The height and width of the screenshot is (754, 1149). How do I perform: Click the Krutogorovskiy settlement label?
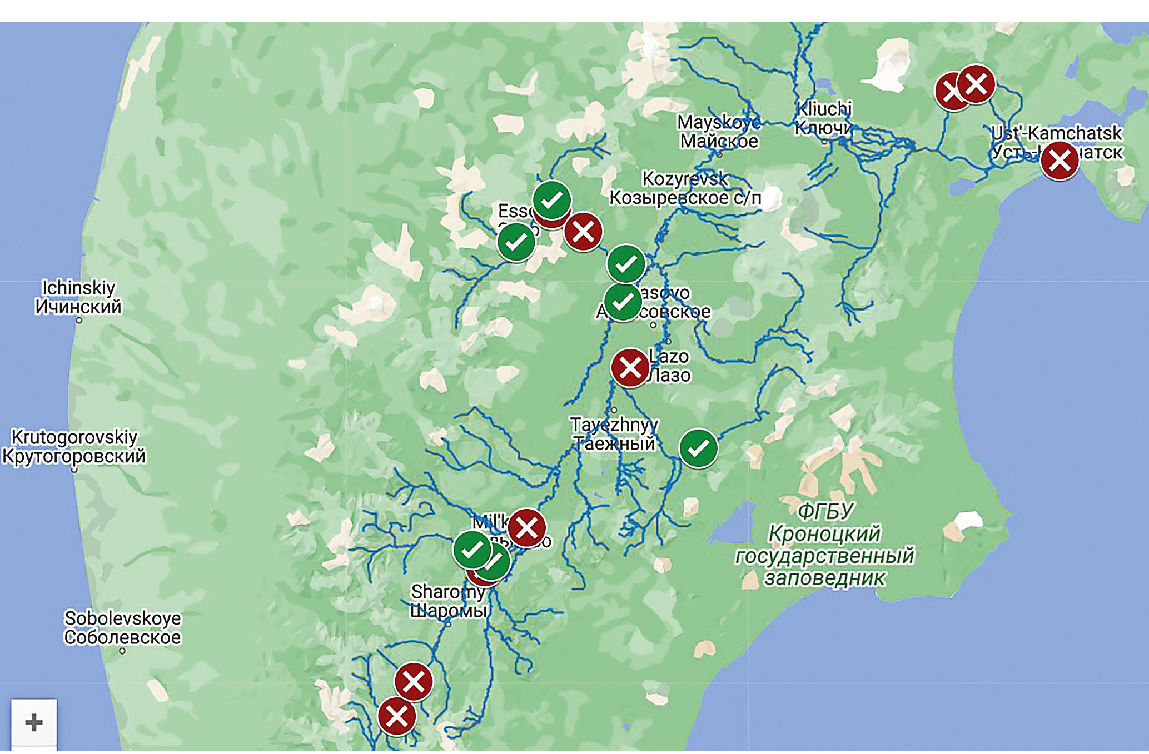click(73, 446)
